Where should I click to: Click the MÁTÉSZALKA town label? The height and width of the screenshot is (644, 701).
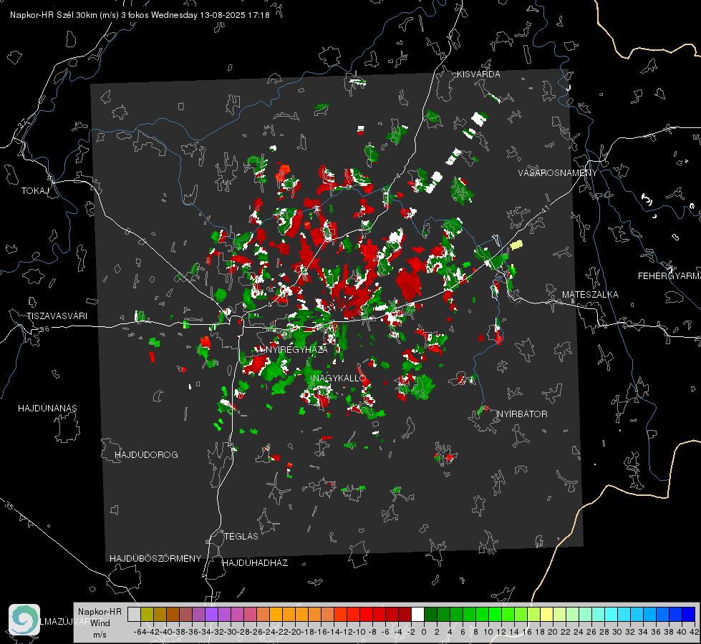coord(590,295)
